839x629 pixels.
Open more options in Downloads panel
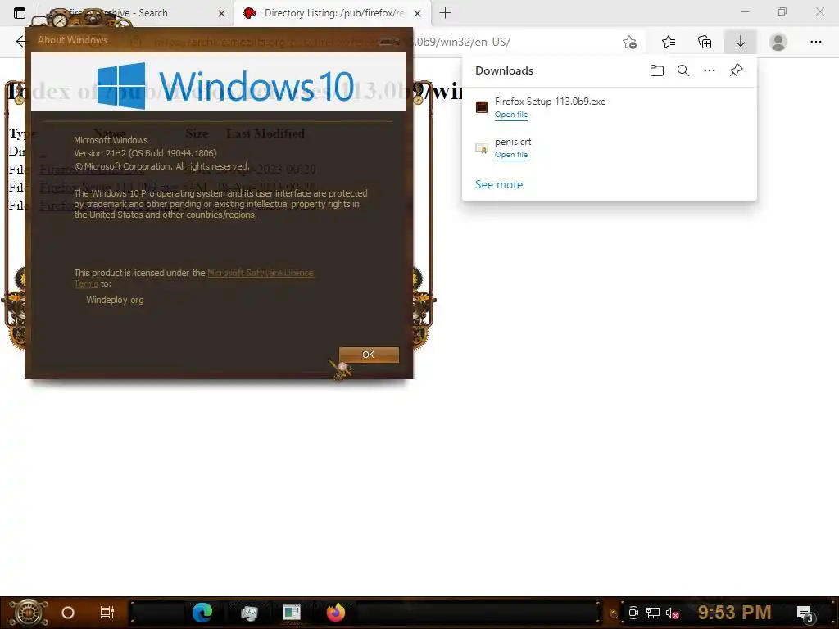click(x=709, y=70)
